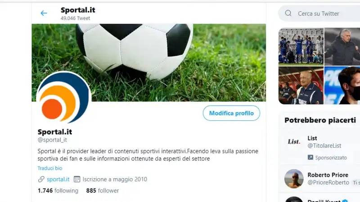Open the soccer ball header banner image
360x202 pixels.
tap(149, 62)
